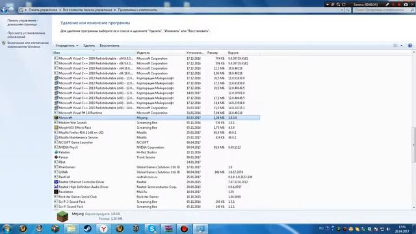The height and width of the screenshot is (234, 416).
Task: Expand the Панель управления breadcrumb arrow
Action: 60,10
